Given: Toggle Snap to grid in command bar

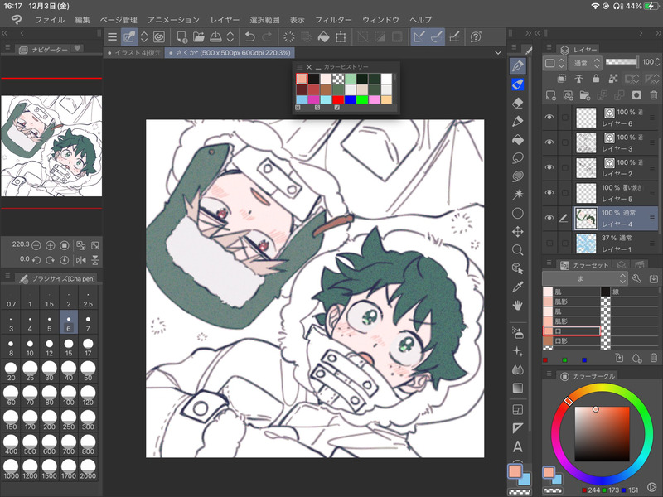Looking at the screenshot, I should click(454, 37).
